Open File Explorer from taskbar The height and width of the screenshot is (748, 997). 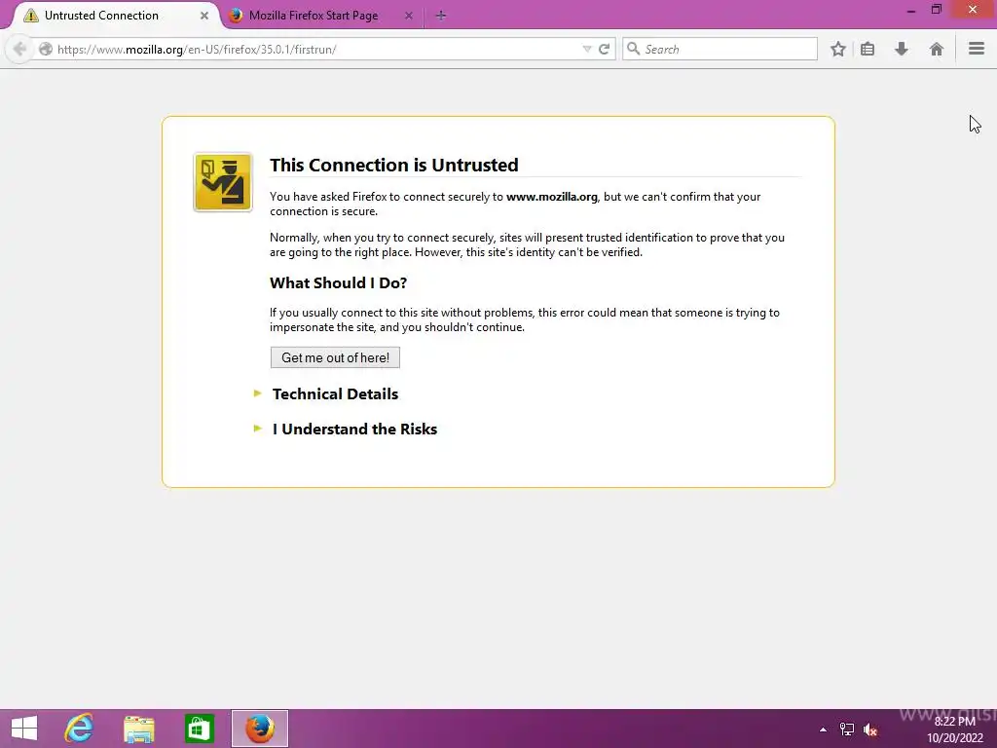(x=138, y=729)
